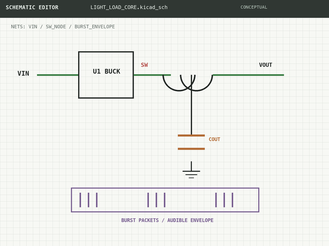329x246 pixels.
Task: Click the red SW net label
Action: (x=144, y=65)
